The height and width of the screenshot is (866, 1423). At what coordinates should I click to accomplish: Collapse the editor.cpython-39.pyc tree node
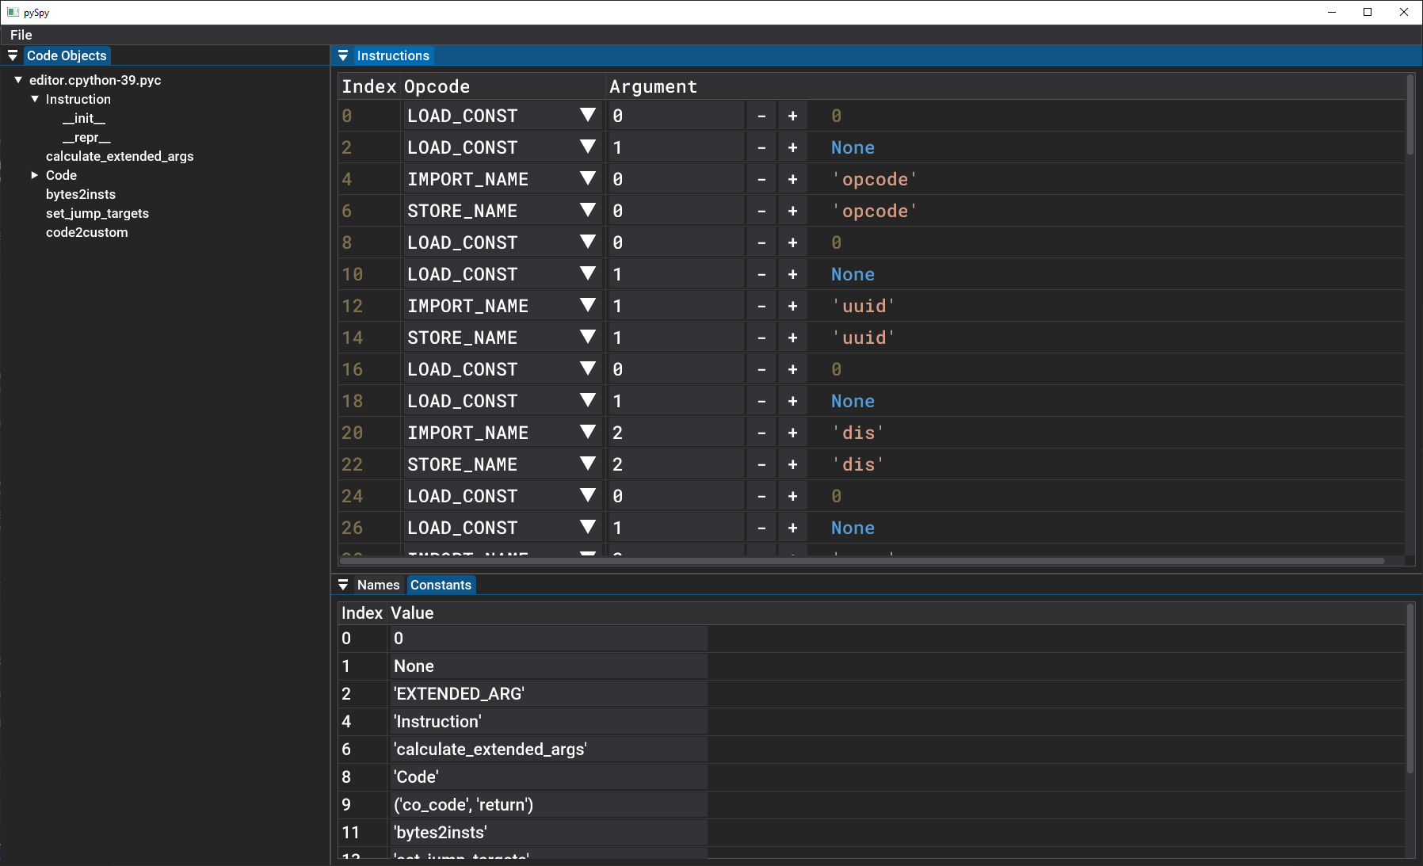click(18, 80)
